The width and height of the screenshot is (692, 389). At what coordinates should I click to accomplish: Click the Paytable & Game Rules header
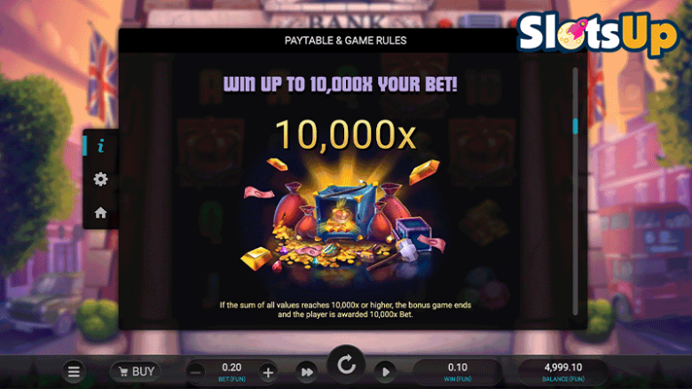[346, 41]
